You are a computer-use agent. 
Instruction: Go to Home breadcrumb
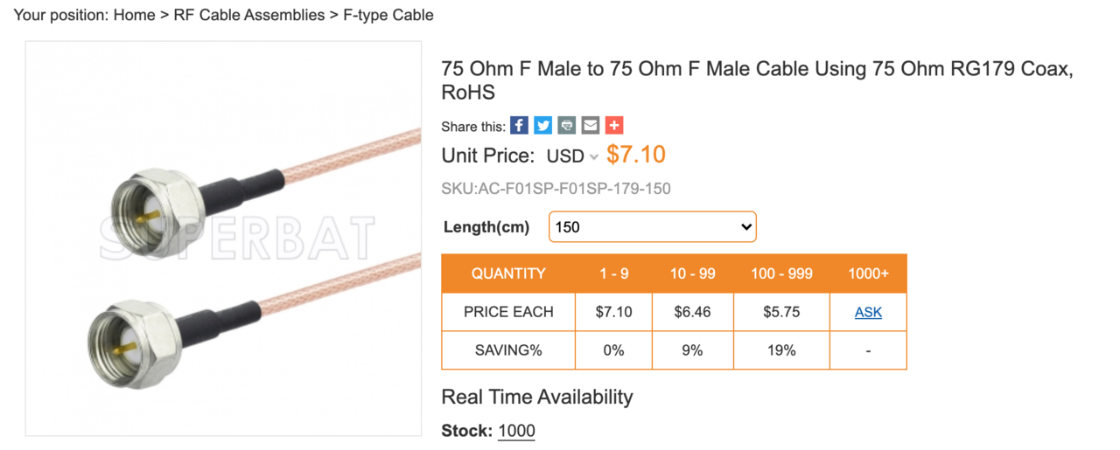click(134, 15)
